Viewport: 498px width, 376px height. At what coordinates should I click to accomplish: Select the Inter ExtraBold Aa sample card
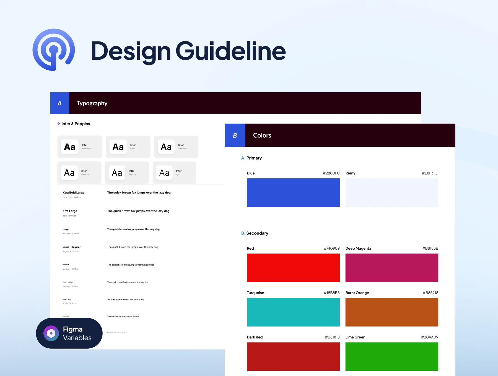80,147
